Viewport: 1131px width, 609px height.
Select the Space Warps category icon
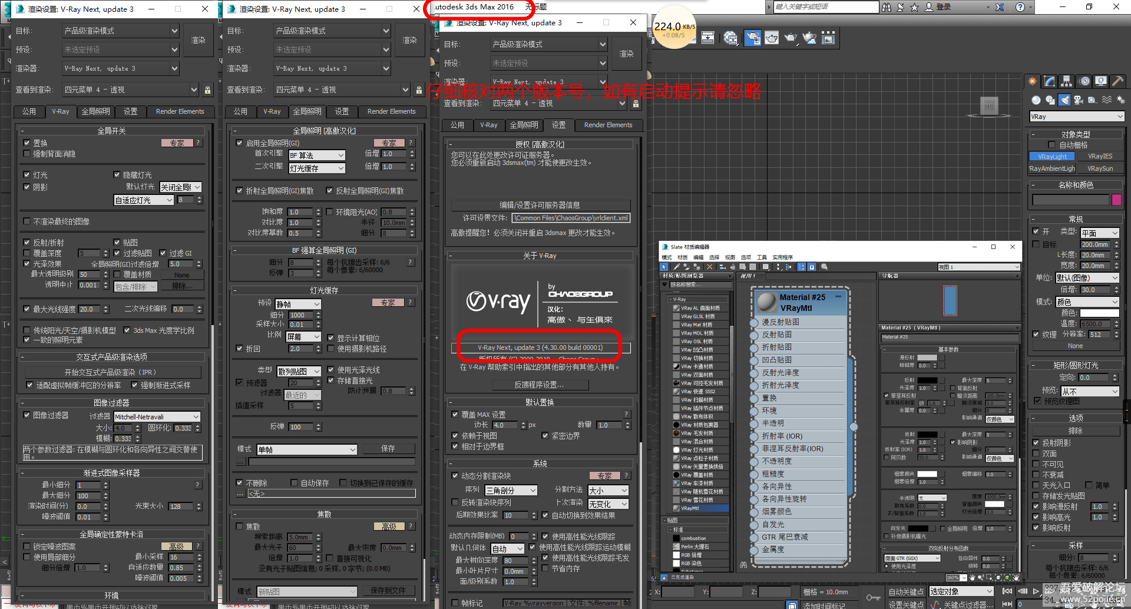coord(1107,100)
